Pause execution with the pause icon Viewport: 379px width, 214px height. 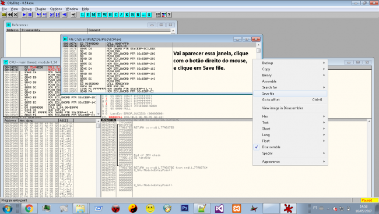pyautogui.click(x=30, y=15)
